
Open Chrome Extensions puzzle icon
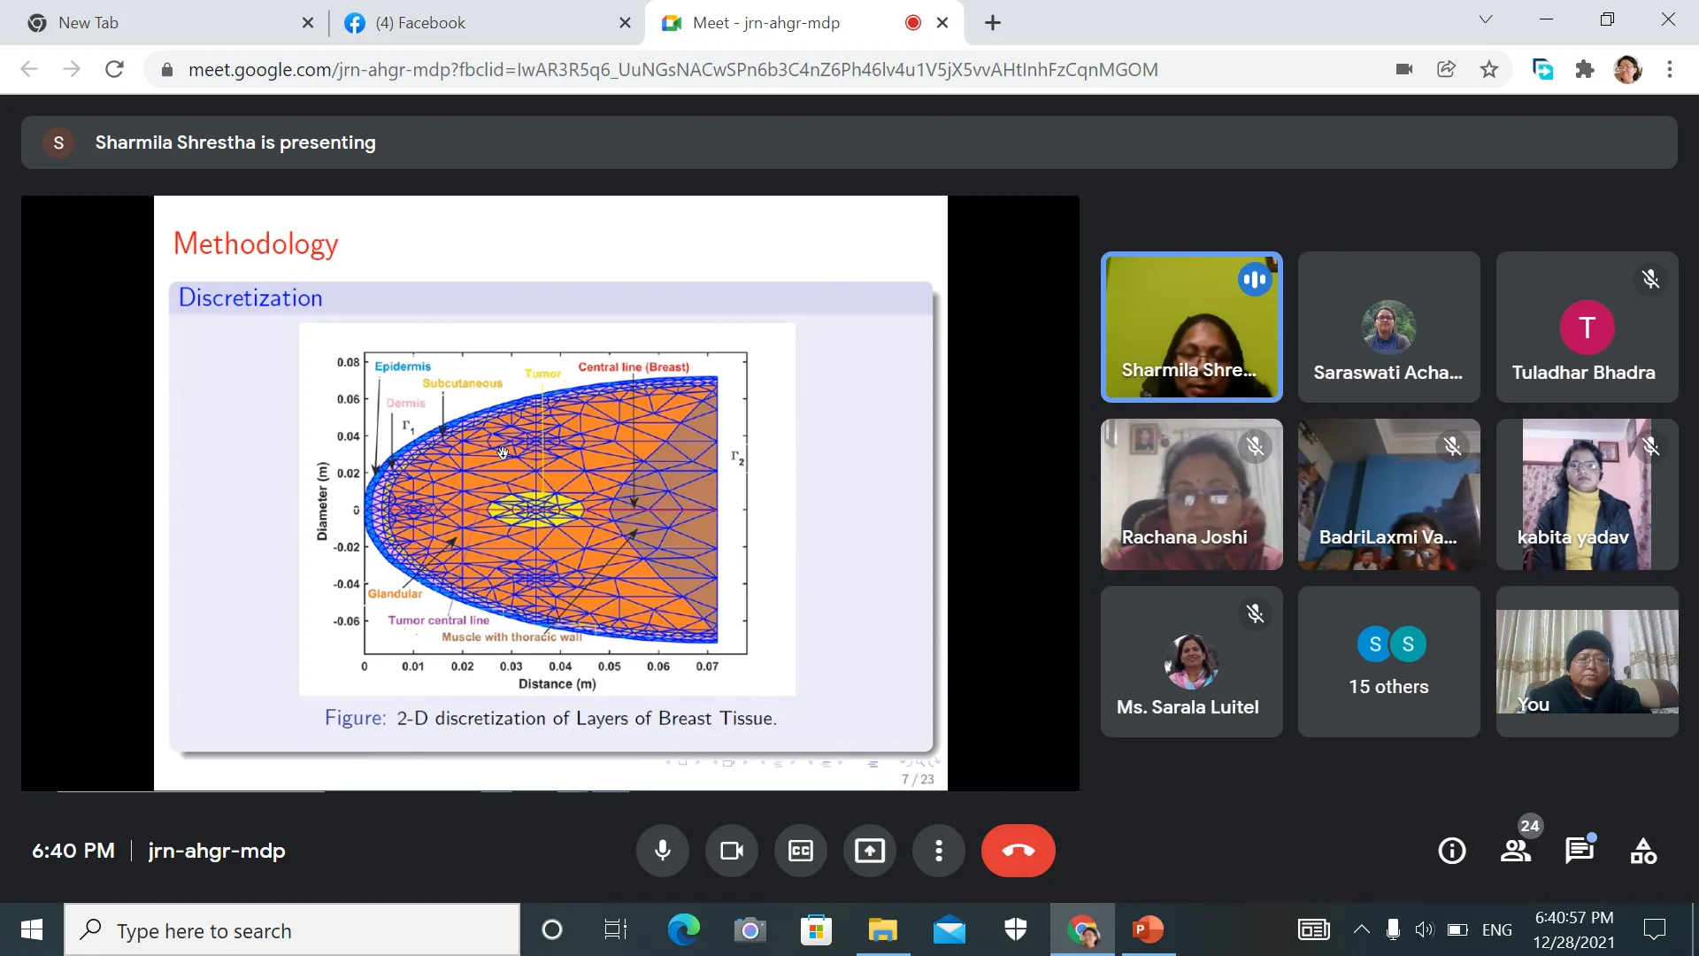point(1585,69)
